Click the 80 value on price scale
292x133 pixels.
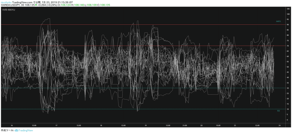coord(288,35)
